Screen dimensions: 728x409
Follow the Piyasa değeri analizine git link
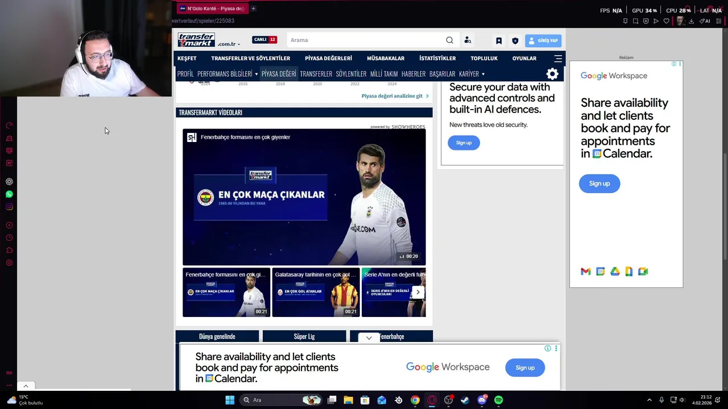(395, 96)
